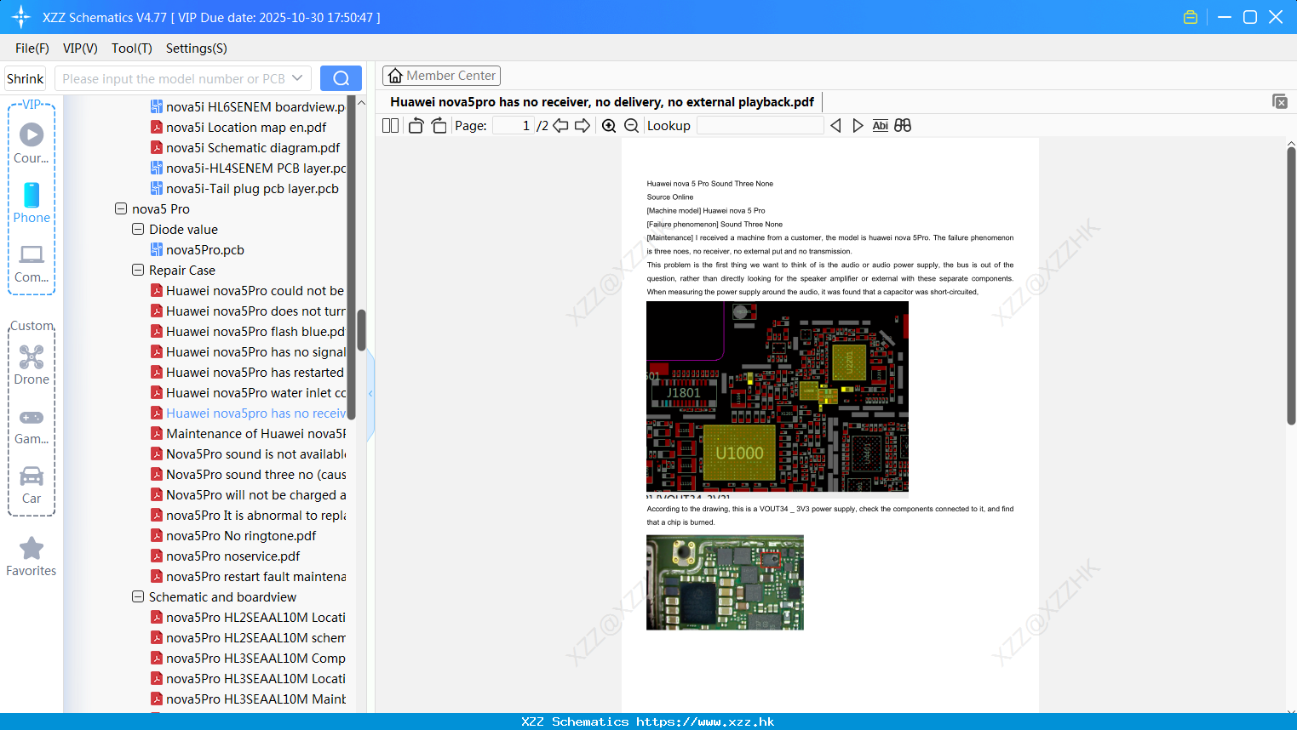Click the binoculars search icon
This screenshot has height=730, width=1297.
pyautogui.click(x=903, y=126)
